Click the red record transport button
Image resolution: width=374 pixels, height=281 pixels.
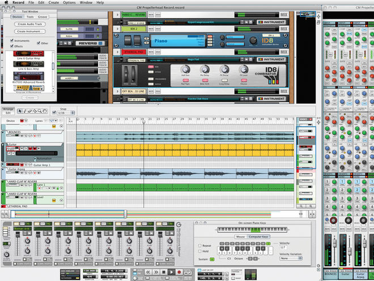[x=179, y=272]
